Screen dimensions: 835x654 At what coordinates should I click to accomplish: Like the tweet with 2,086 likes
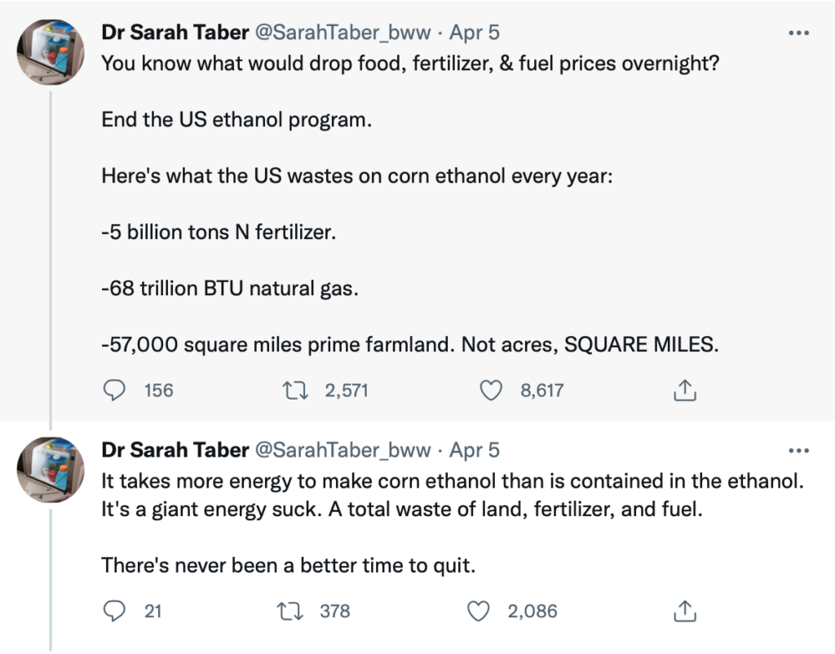click(481, 610)
